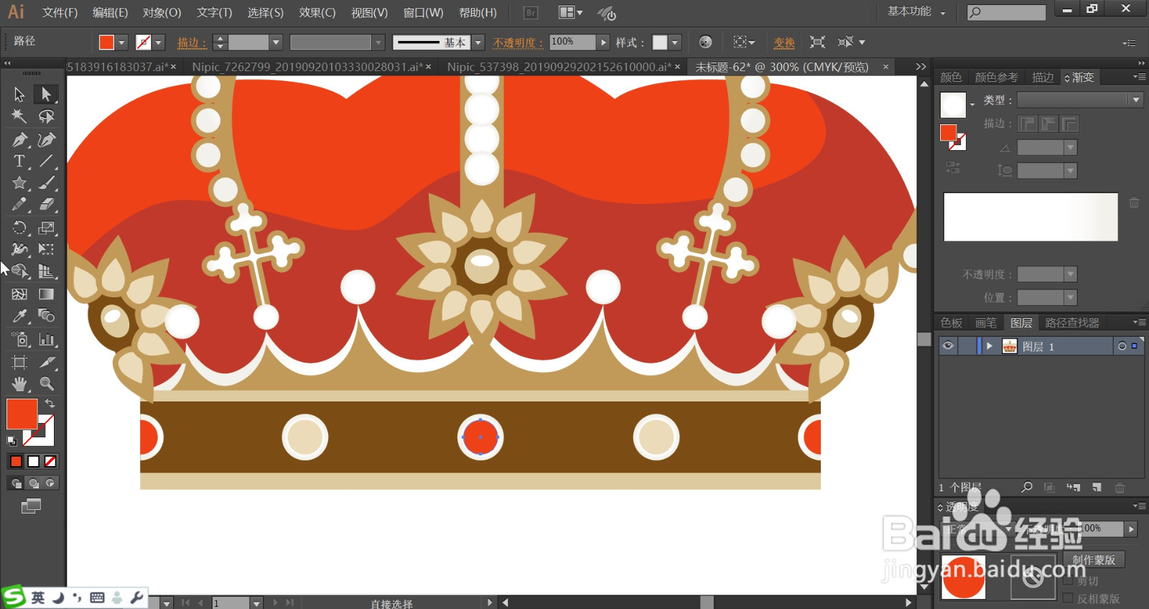This screenshot has width=1149, height=609.
Task: Switch to 路径查找器 panel tab
Action: coord(1071,322)
